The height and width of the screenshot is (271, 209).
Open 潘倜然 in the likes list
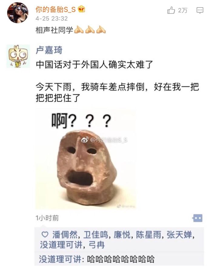tap(65, 235)
